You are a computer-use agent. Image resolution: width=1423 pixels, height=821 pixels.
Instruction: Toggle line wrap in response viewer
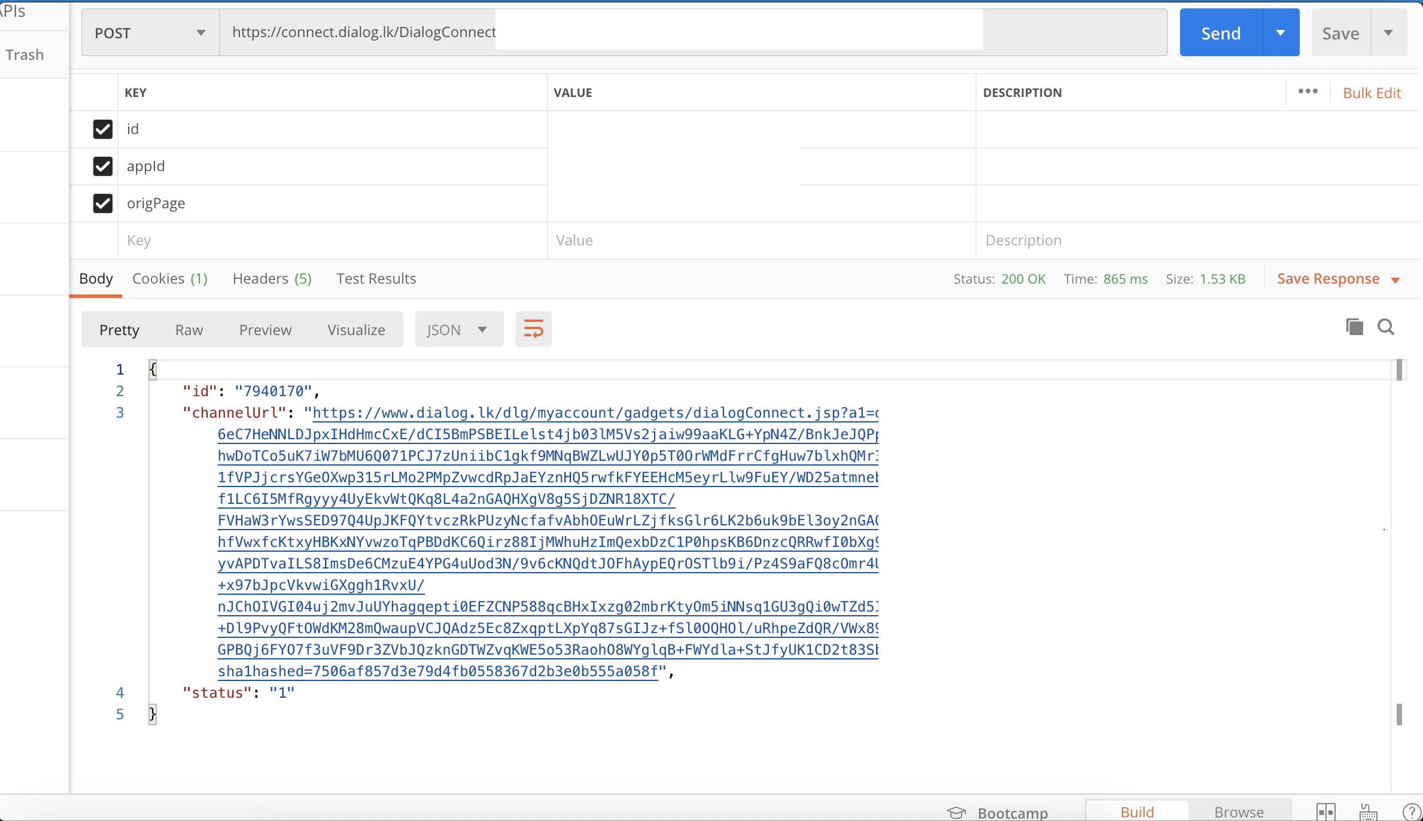(533, 329)
